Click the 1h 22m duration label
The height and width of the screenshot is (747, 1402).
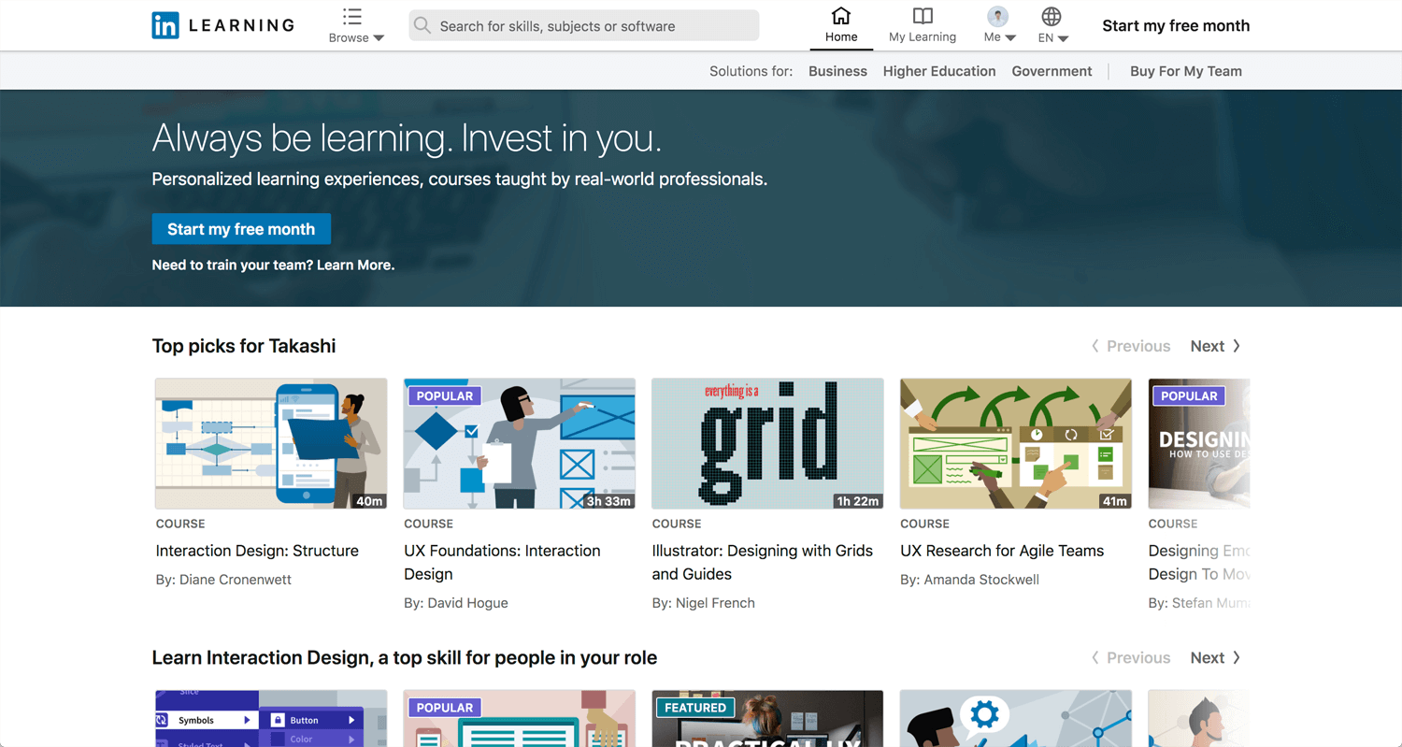(857, 501)
